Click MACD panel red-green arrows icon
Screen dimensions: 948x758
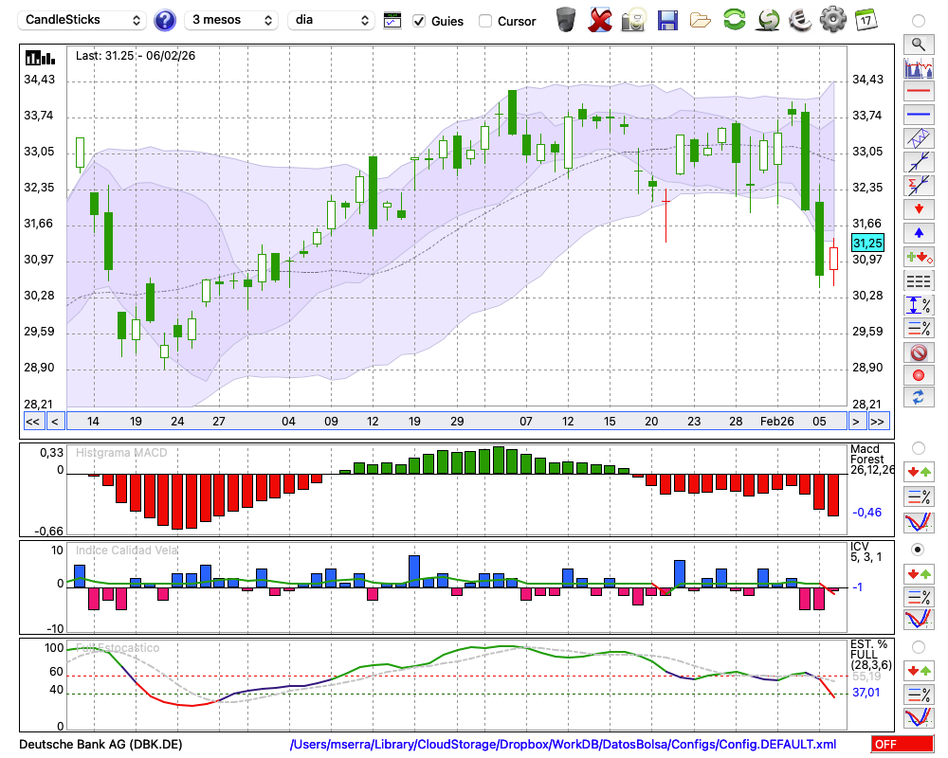tap(919, 472)
